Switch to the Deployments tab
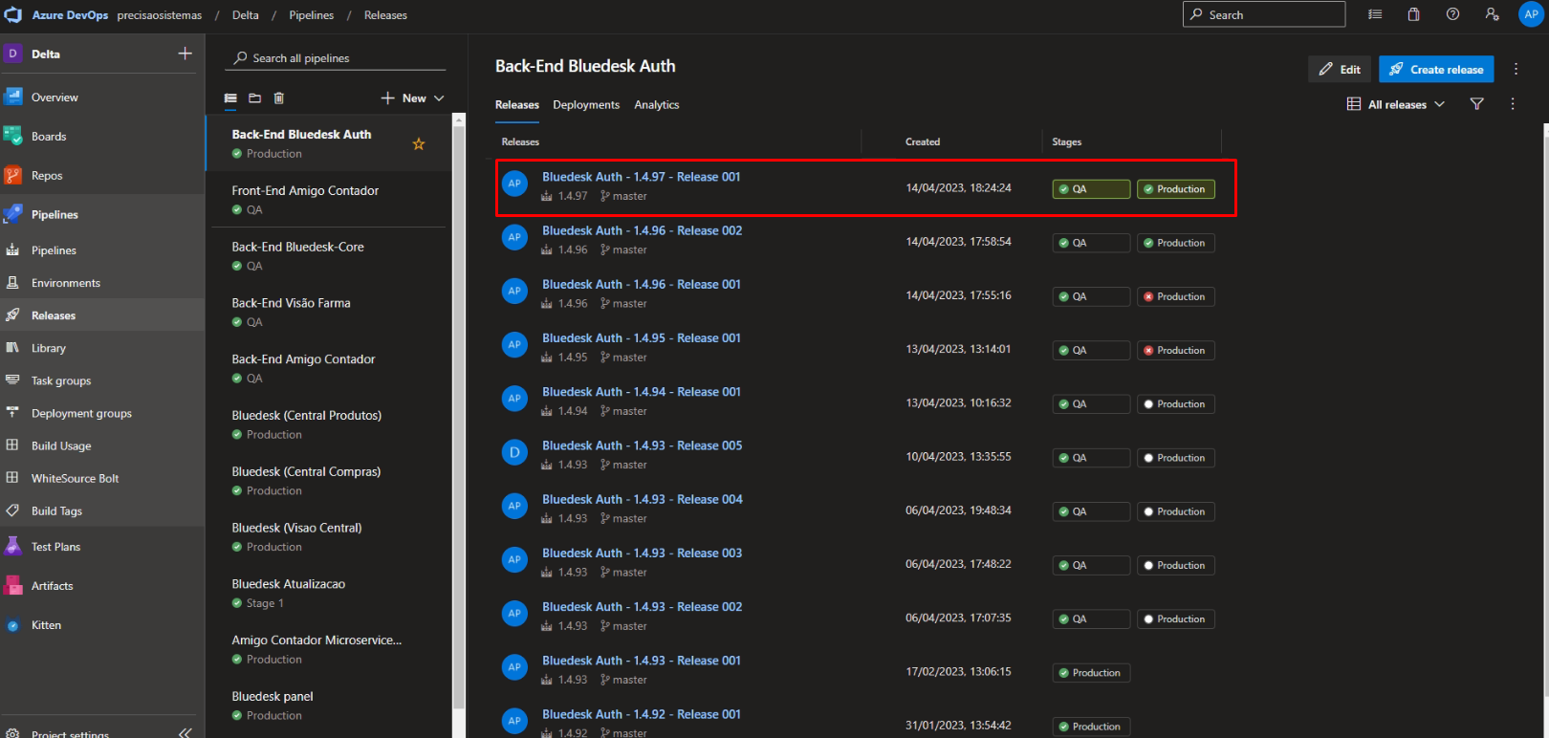Screen dimensions: 1549x738 click(x=586, y=105)
